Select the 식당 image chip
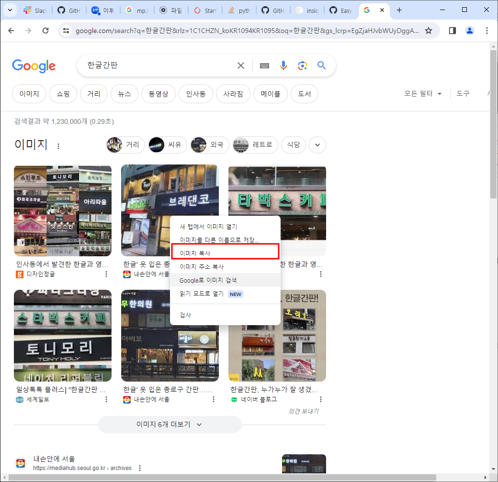This screenshot has height=482, width=498. 294,145
